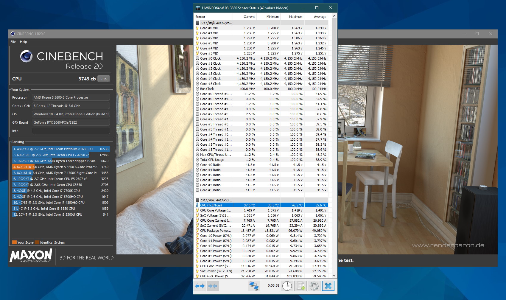This screenshot has width=506, height=300.
Task: Select the Core #5 Clock row
Action: pos(261,84)
